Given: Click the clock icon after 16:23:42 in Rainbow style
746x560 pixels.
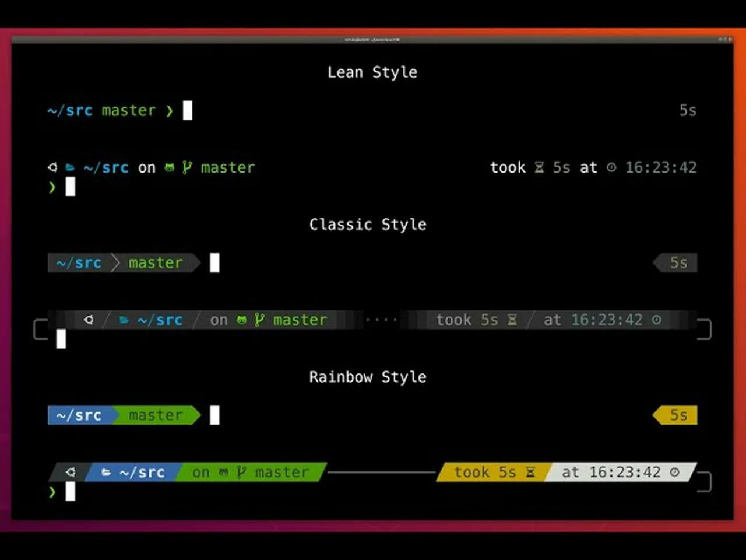Looking at the screenshot, I should [x=674, y=472].
